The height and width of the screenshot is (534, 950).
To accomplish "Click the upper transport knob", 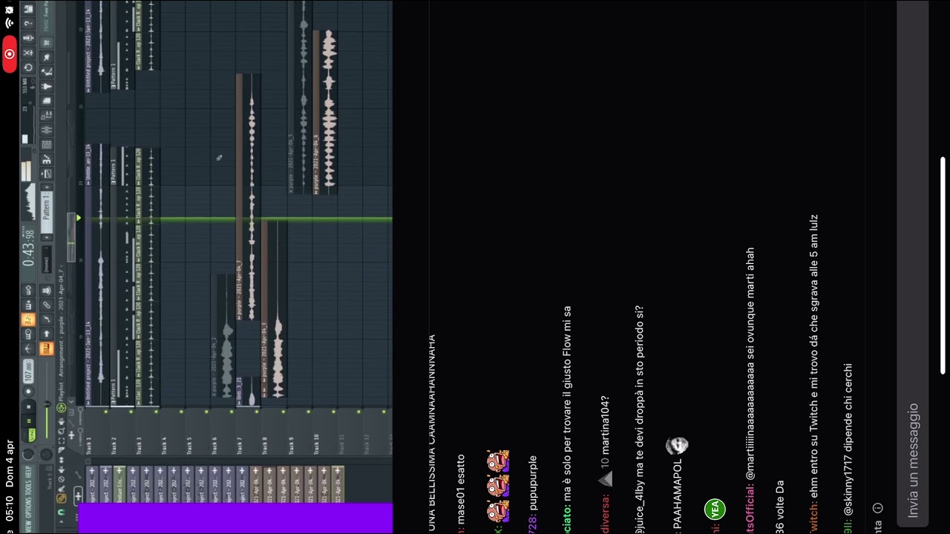I will pos(27,454).
